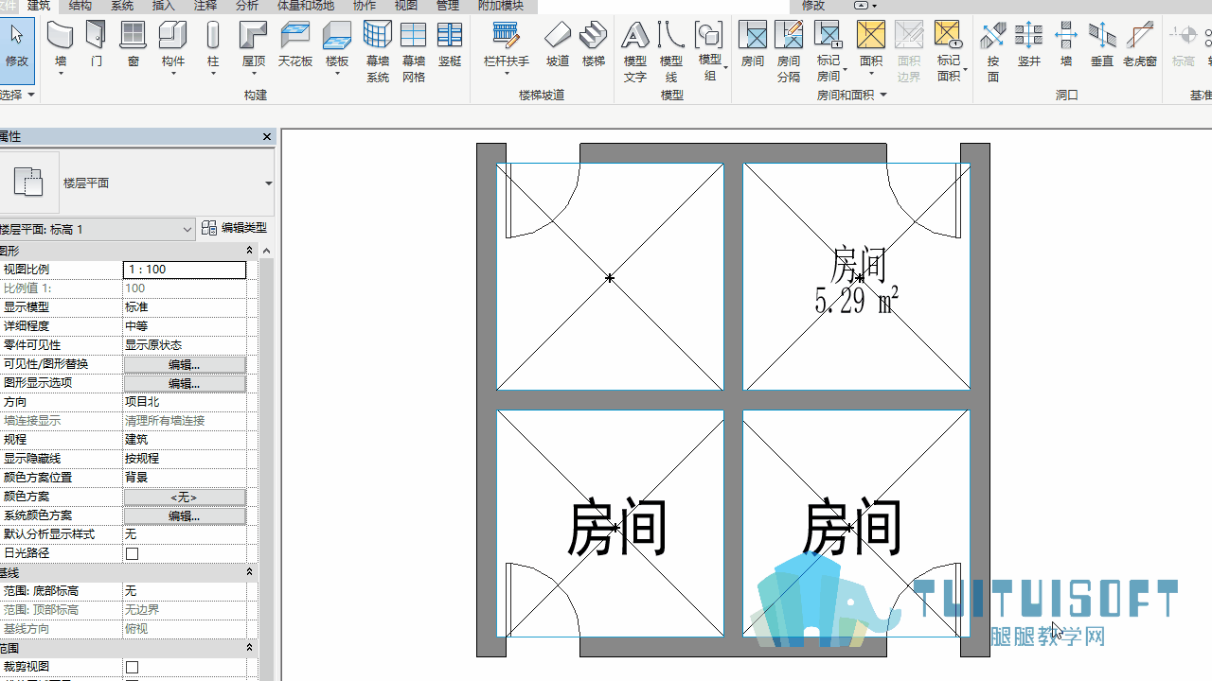Select the 老虎窗 (Dormer) opening tool

[1140, 45]
